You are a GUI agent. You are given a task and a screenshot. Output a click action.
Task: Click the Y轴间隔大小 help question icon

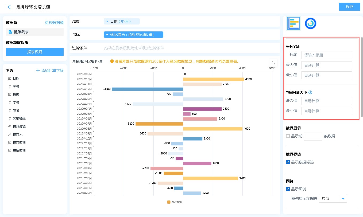pyautogui.click(x=310, y=92)
